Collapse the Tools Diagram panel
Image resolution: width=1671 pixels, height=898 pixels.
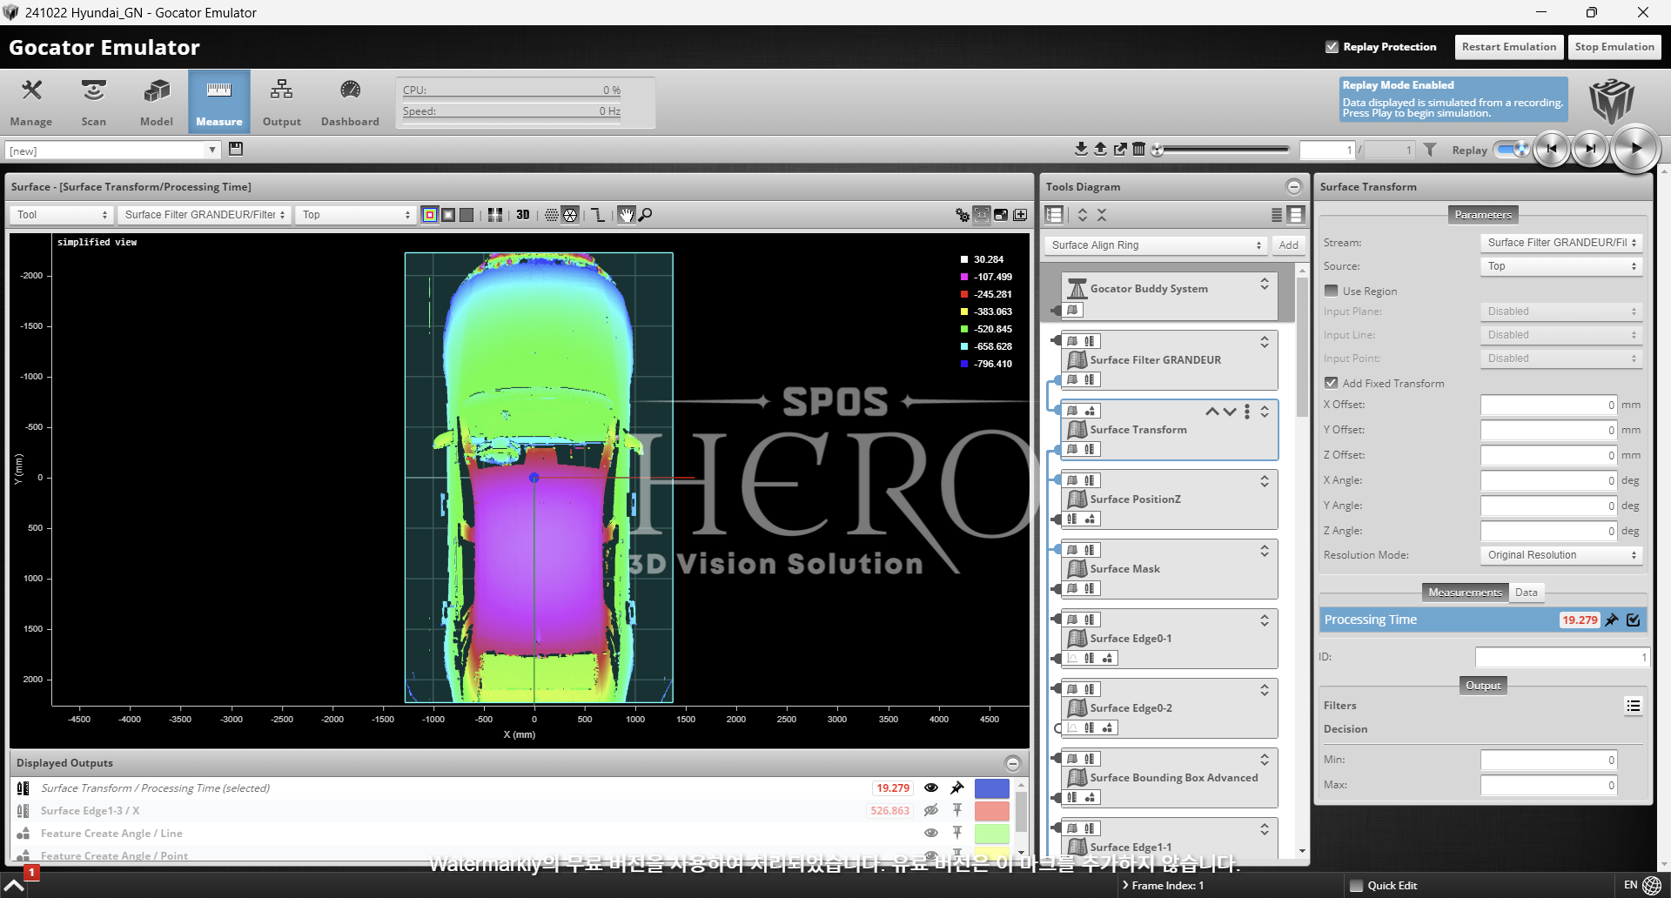pyautogui.click(x=1294, y=187)
